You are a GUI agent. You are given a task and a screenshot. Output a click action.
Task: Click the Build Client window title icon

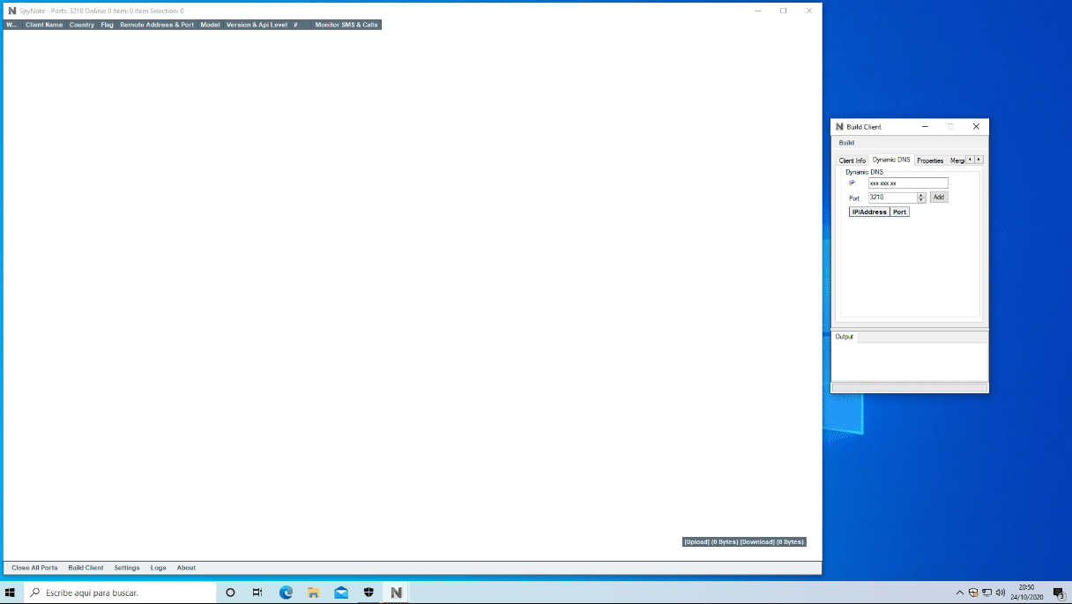[840, 127]
